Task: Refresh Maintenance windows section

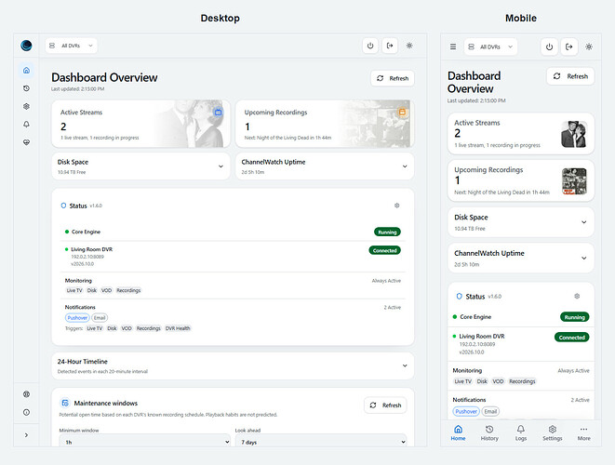Action: click(x=385, y=405)
